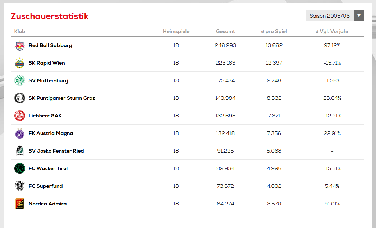Select the total attendance value 64.274
Screen dimensions: 376x228
point(225,204)
